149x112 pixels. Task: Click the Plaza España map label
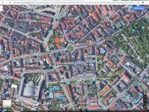pos(119,56)
